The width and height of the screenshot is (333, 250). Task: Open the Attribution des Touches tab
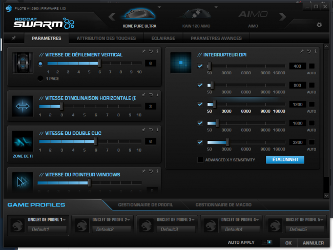point(106,38)
